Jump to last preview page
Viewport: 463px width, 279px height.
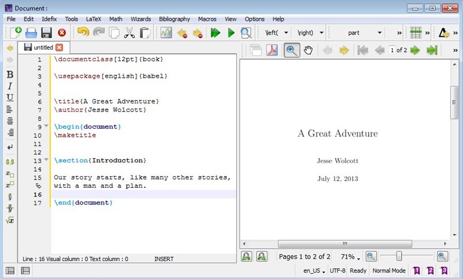pyautogui.click(x=432, y=50)
